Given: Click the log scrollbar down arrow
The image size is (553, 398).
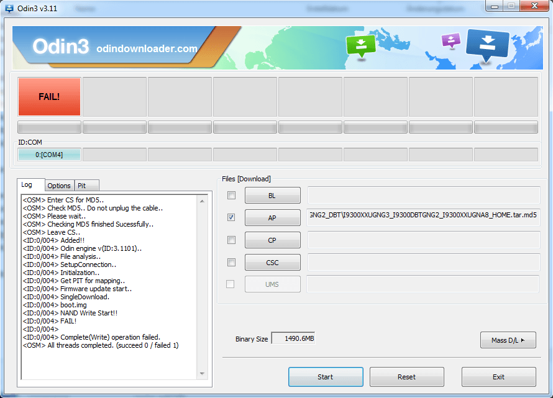Looking at the screenshot, I should 202,373.
